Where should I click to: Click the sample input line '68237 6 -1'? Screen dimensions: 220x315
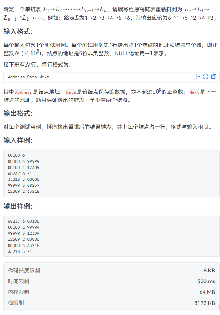(20, 173)
